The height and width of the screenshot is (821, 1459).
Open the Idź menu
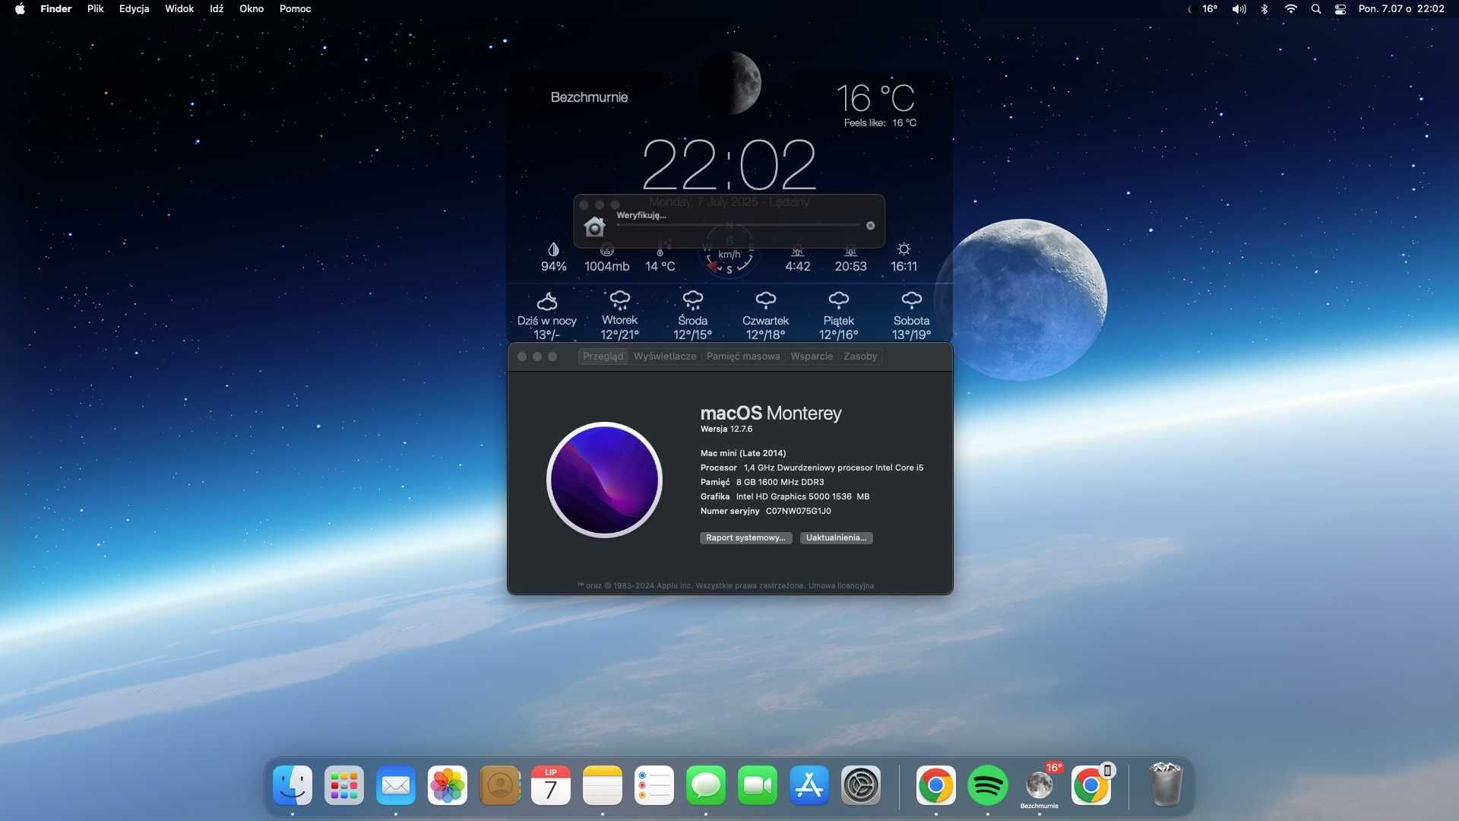click(x=217, y=9)
